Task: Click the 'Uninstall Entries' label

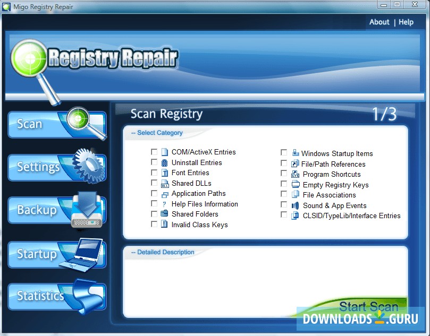Action: pyautogui.click(x=197, y=162)
